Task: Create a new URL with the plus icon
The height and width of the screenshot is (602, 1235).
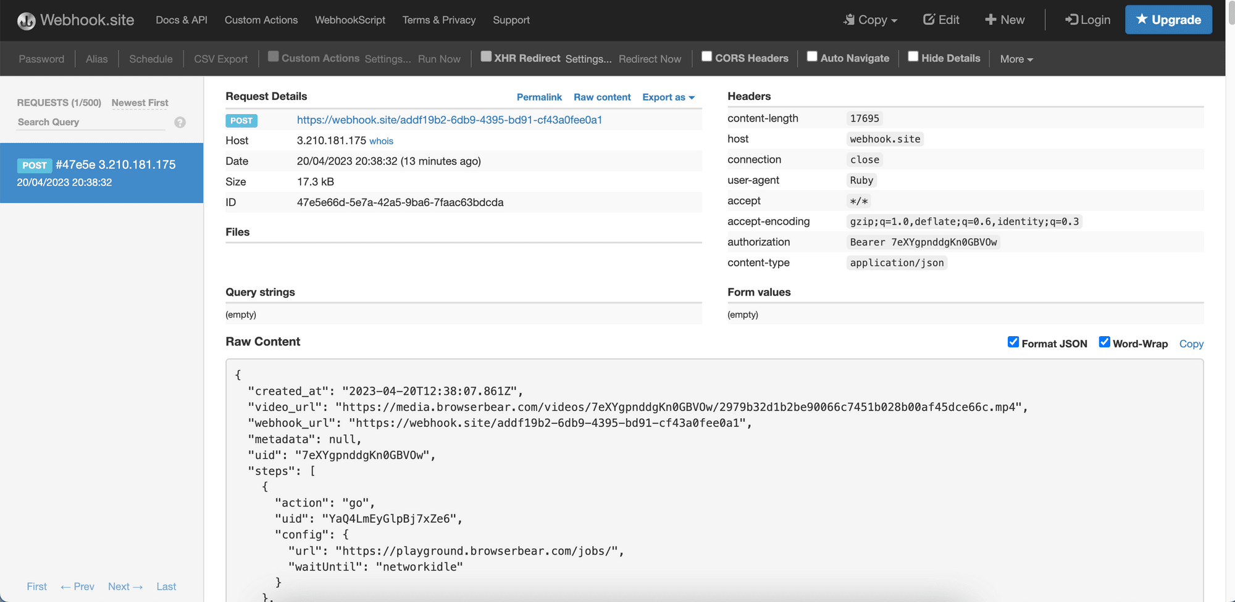Action: coord(990,19)
